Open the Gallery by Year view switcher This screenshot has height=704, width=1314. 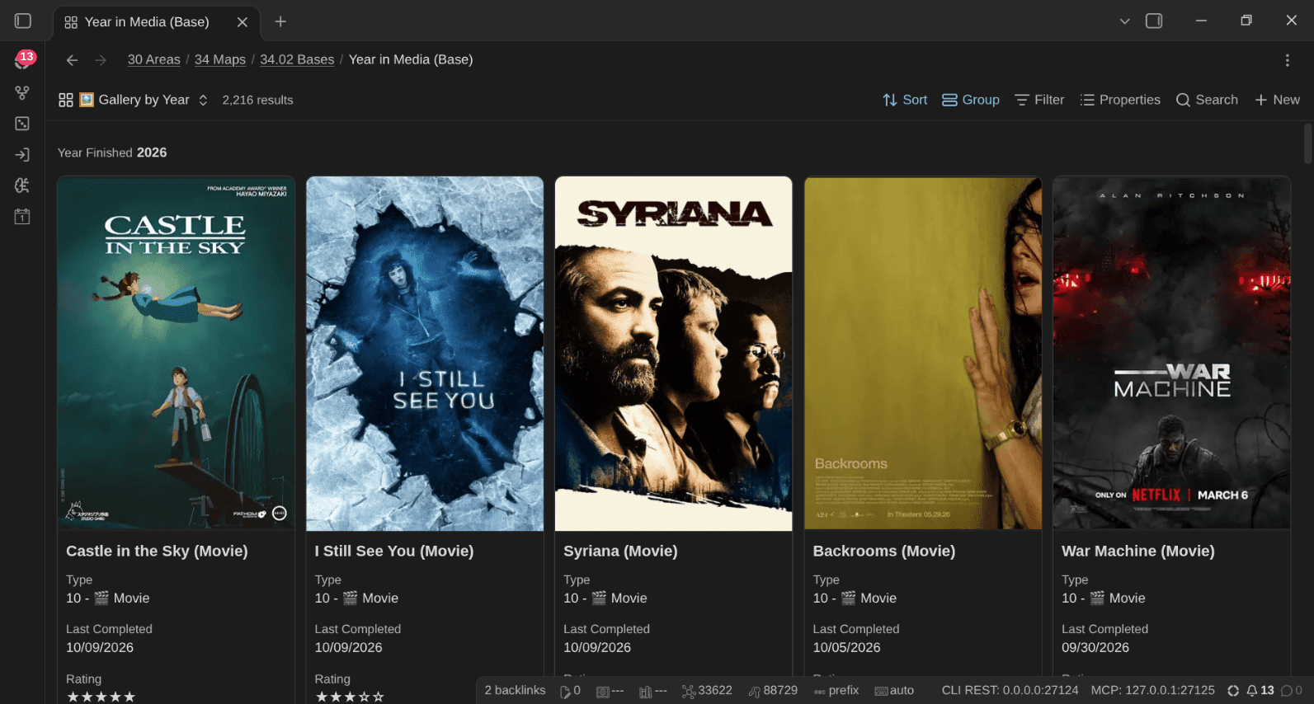pyautogui.click(x=133, y=100)
